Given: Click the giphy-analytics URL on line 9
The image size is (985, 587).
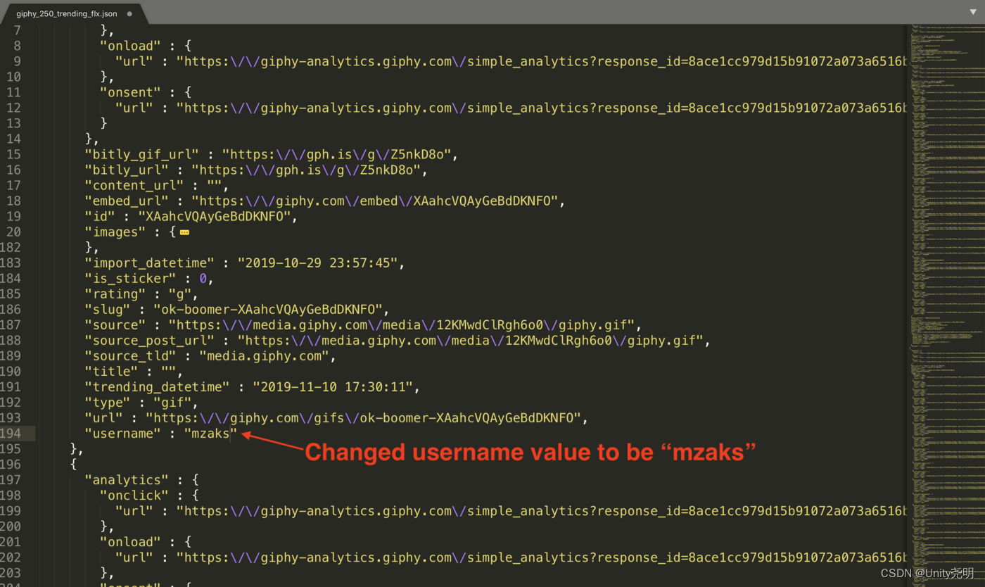Looking at the screenshot, I should (541, 61).
